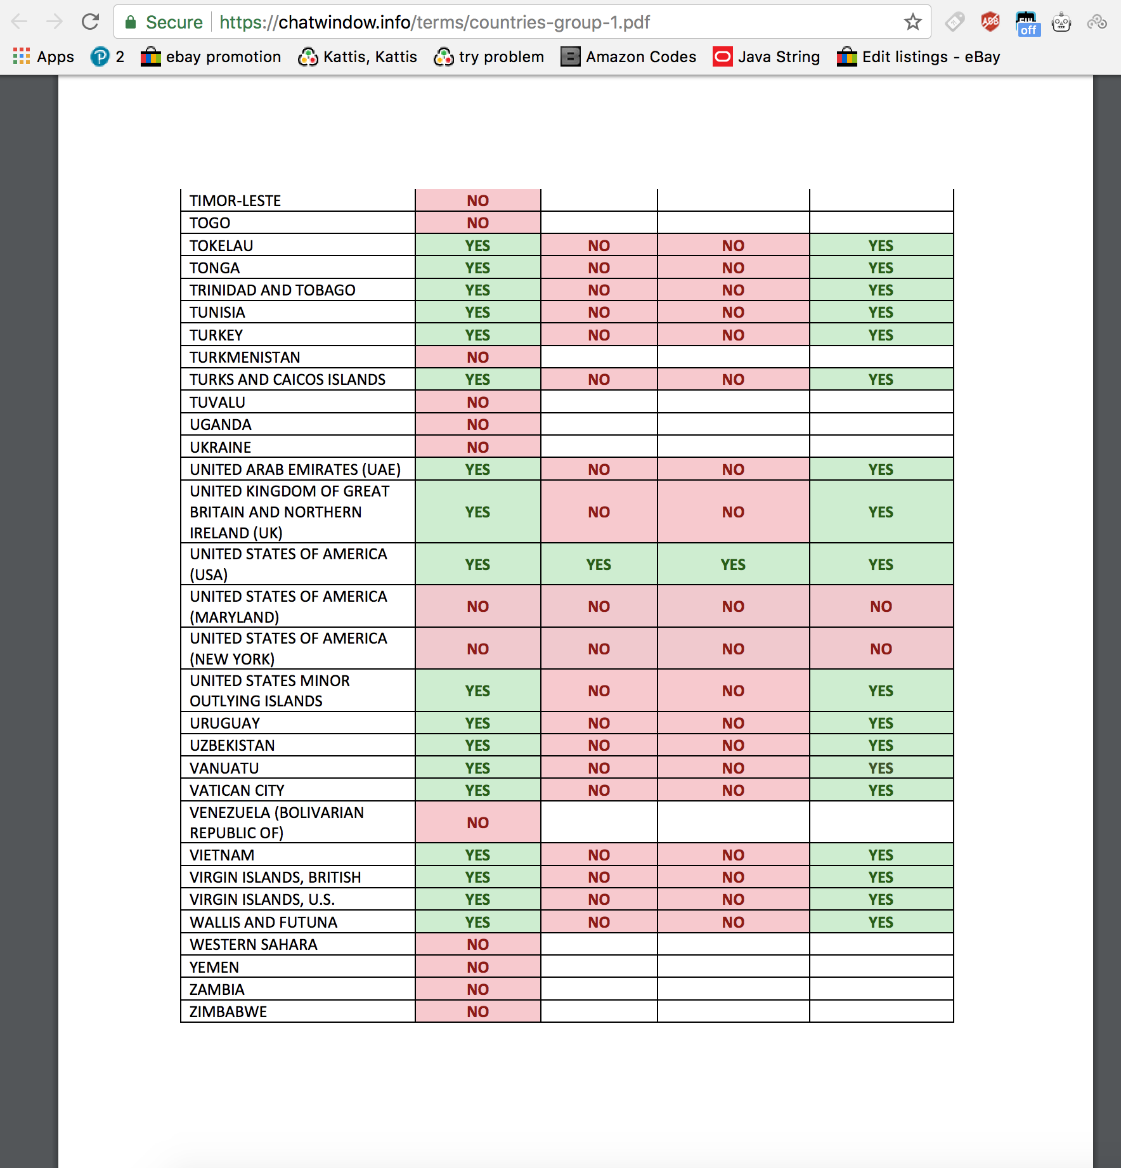Click the 'VANUATU' country cell

[298, 768]
